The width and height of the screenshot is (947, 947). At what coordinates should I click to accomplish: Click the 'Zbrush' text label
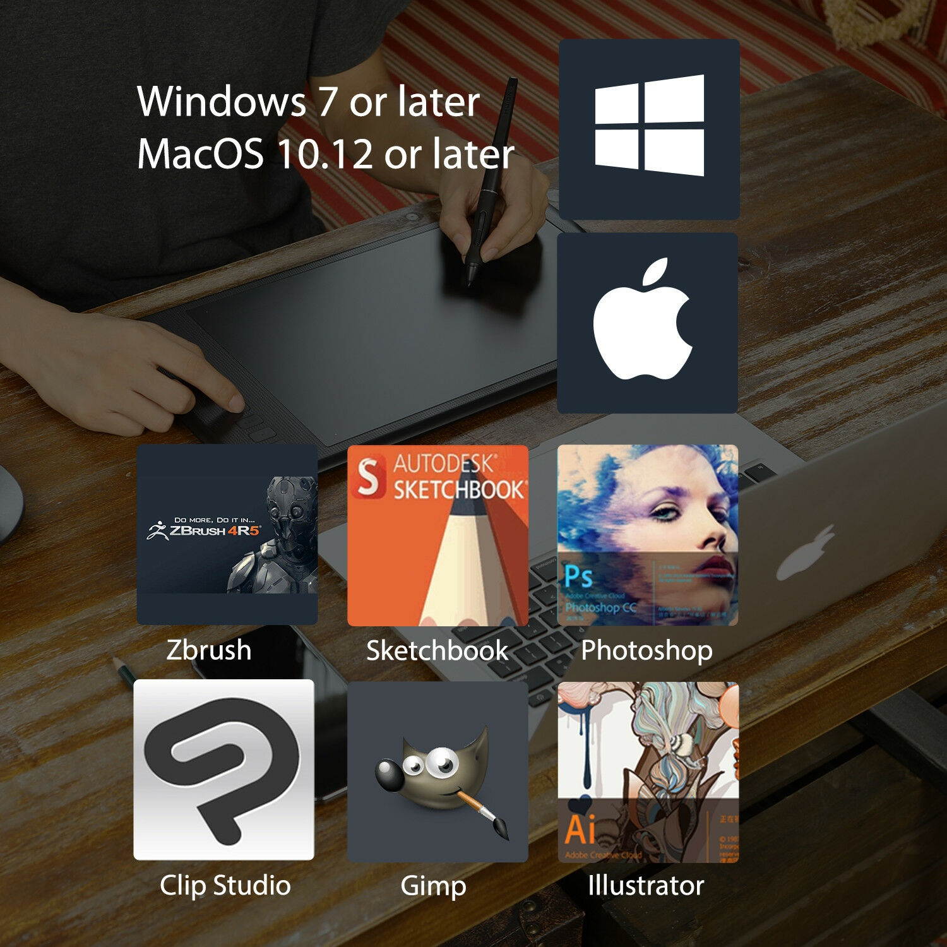tap(209, 650)
